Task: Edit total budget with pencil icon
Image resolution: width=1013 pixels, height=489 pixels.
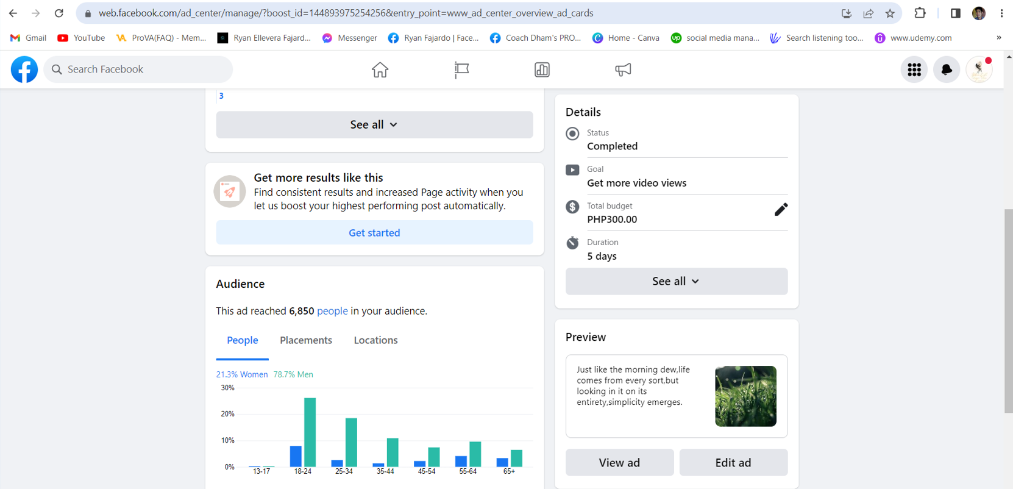Action: pyautogui.click(x=781, y=210)
